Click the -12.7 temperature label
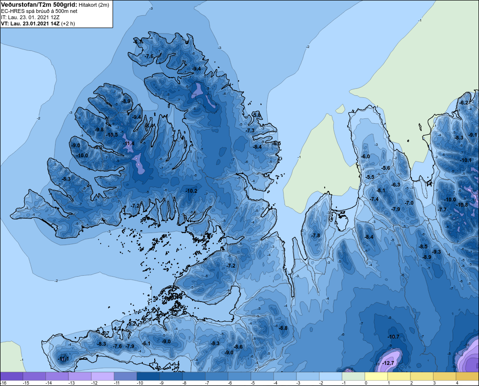The width and height of the screenshot is (479, 386). click(388, 363)
